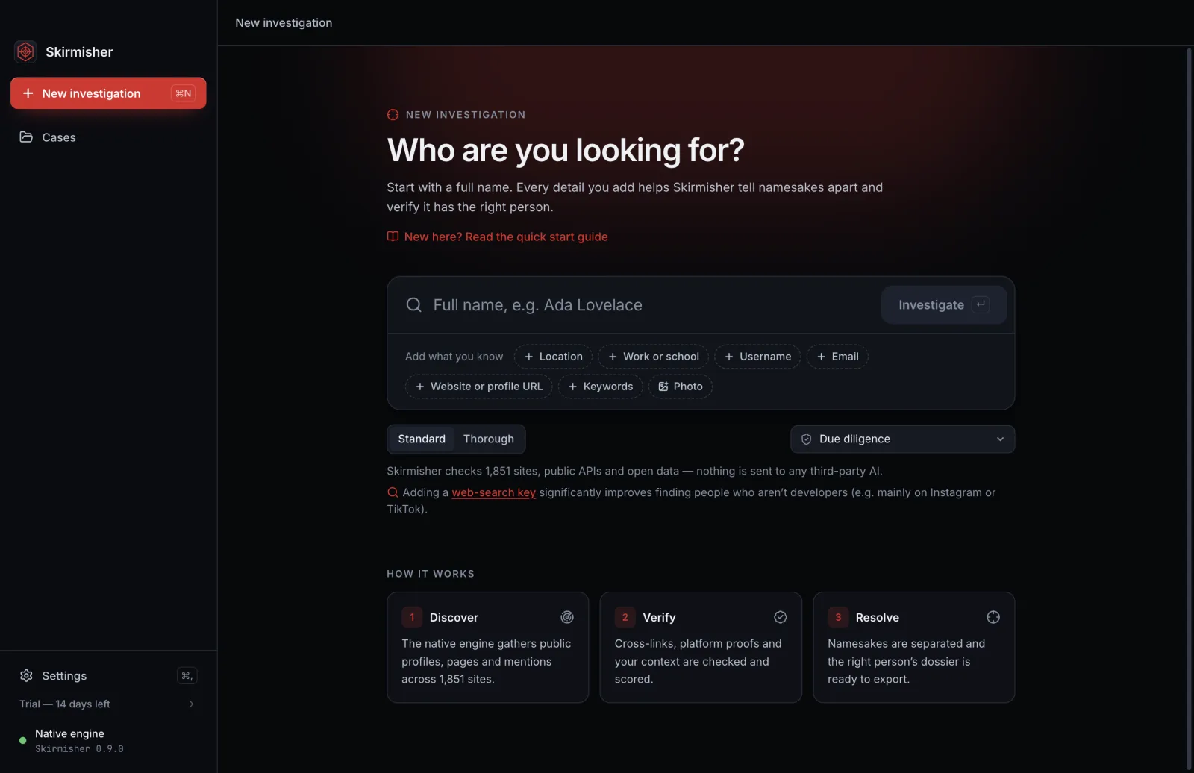This screenshot has width=1194, height=773.
Task: Expand the Trial — 14 days left row
Action: [x=108, y=704]
